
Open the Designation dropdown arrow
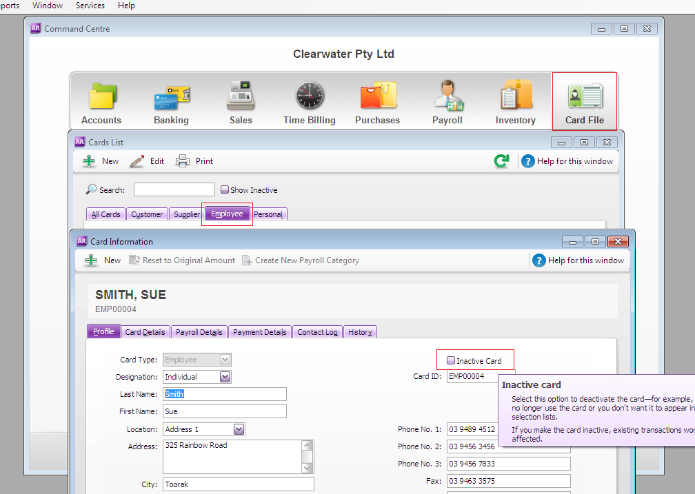click(225, 377)
